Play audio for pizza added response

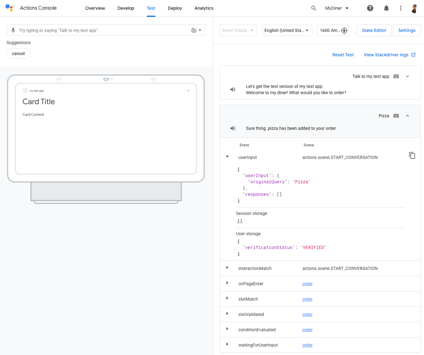(x=233, y=128)
